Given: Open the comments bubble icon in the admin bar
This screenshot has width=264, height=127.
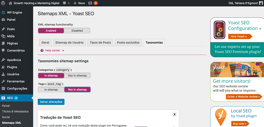Looking at the screenshot, I should point(64,3).
